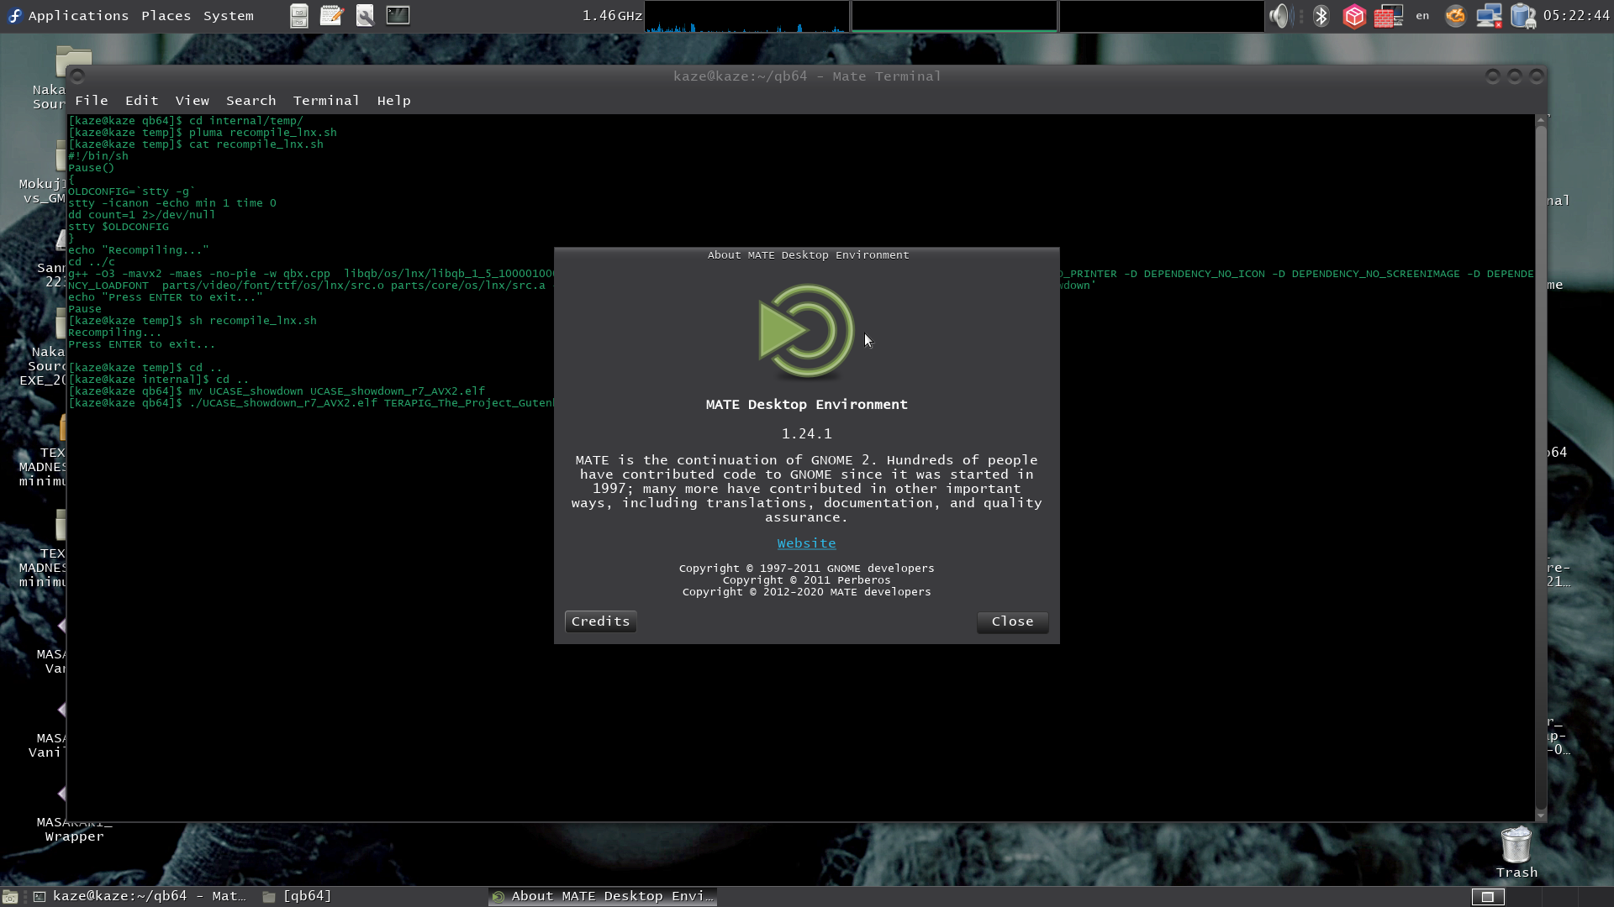Launch the text editor notepad icon
This screenshot has height=907, width=1614.
point(332,15)
